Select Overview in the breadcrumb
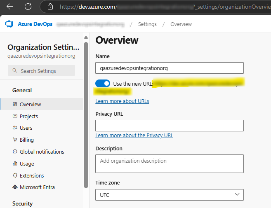 pyautogui.click(x=181, y=24)
